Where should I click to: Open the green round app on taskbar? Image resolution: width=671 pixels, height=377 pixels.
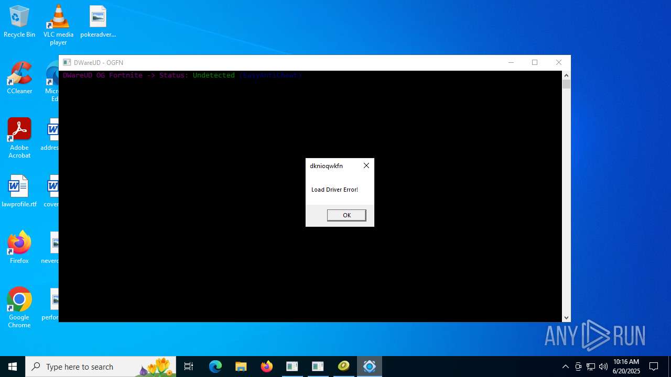coord(343,367)
